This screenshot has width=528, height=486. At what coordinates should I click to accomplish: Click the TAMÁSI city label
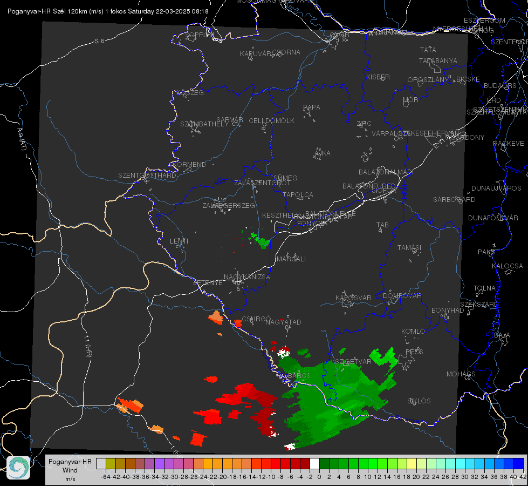pyautogui.click(x=409, y=247)
